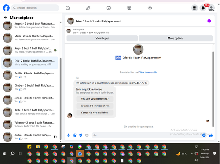Click the listing thumbnail in chat header
Viewport: 220px width, 164px height.
point(71,21)
